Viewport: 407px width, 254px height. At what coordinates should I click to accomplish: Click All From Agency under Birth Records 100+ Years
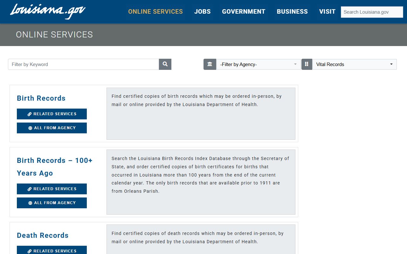(52, 203)
